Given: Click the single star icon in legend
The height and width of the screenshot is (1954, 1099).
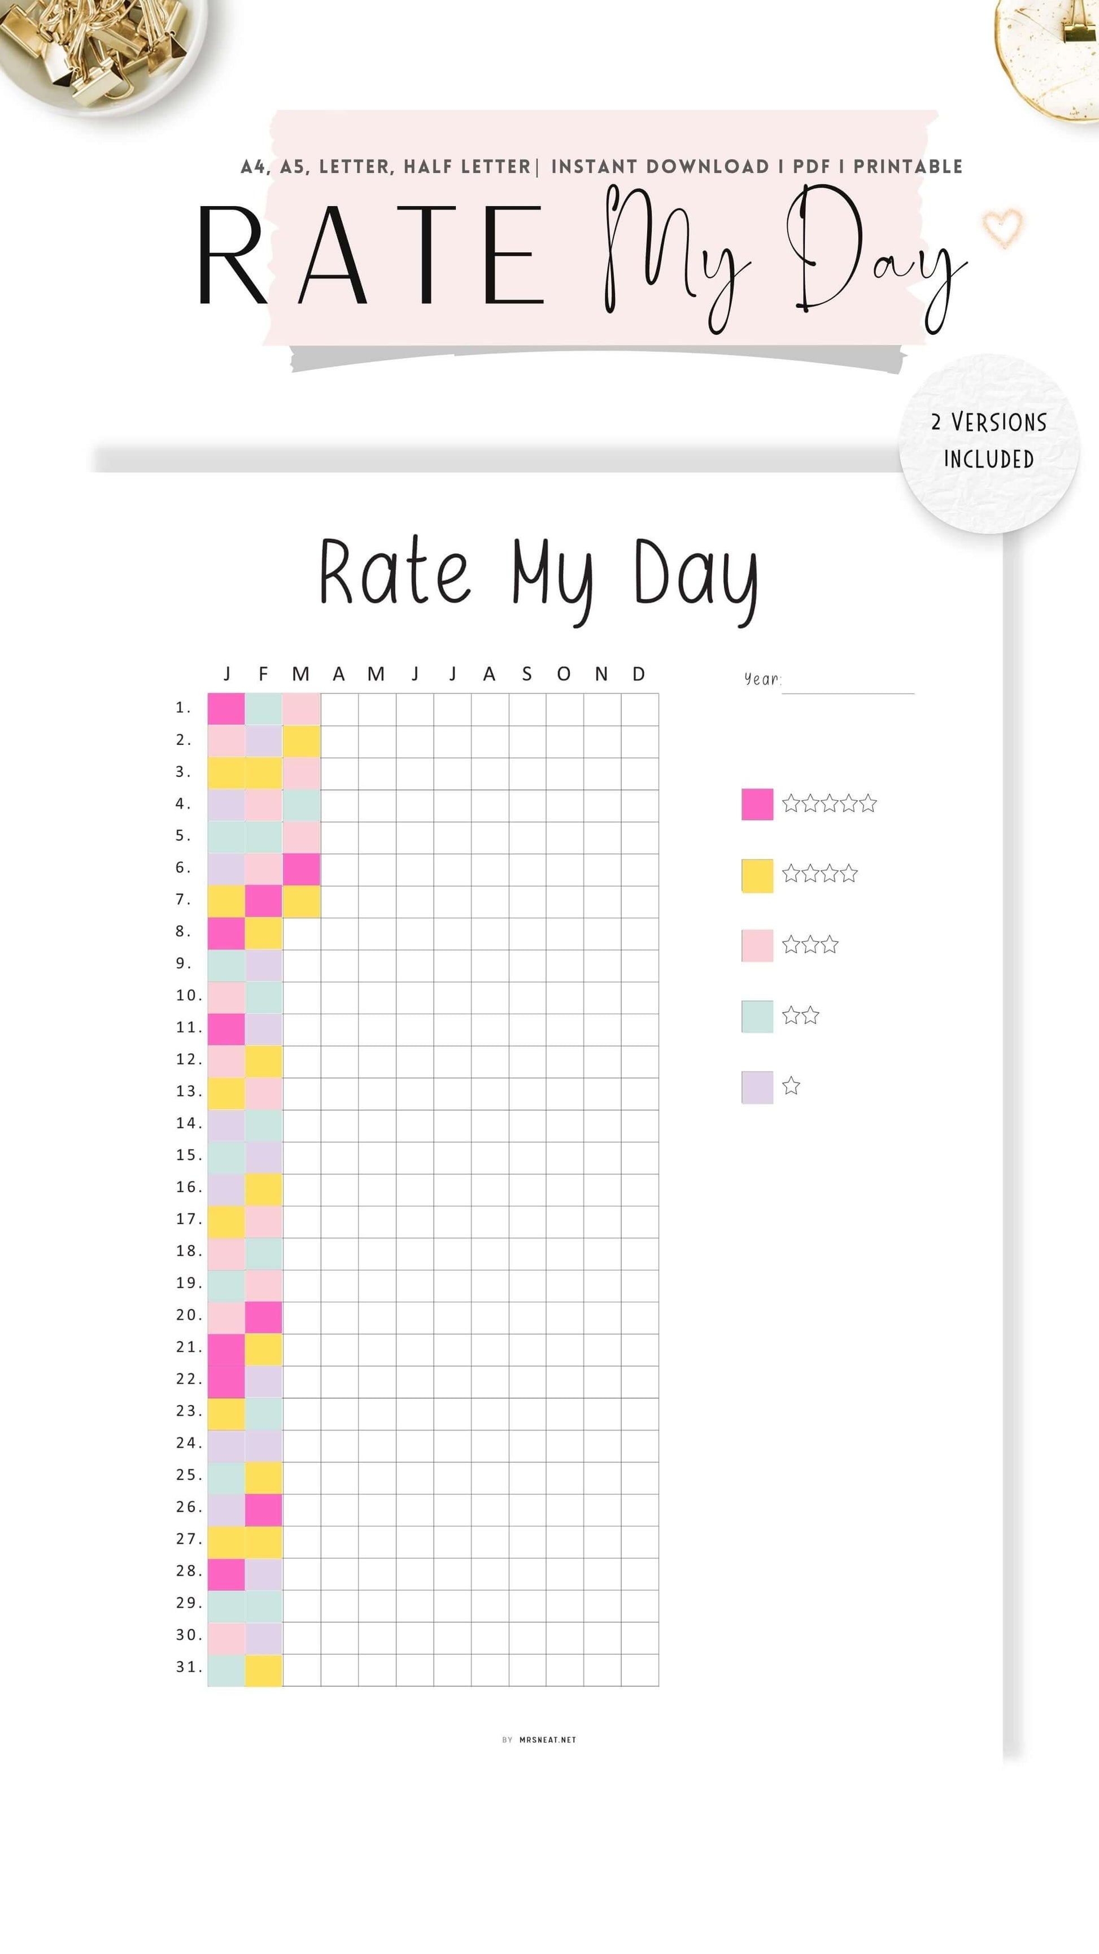Looking at the screenshot, I should point(791,1085).
